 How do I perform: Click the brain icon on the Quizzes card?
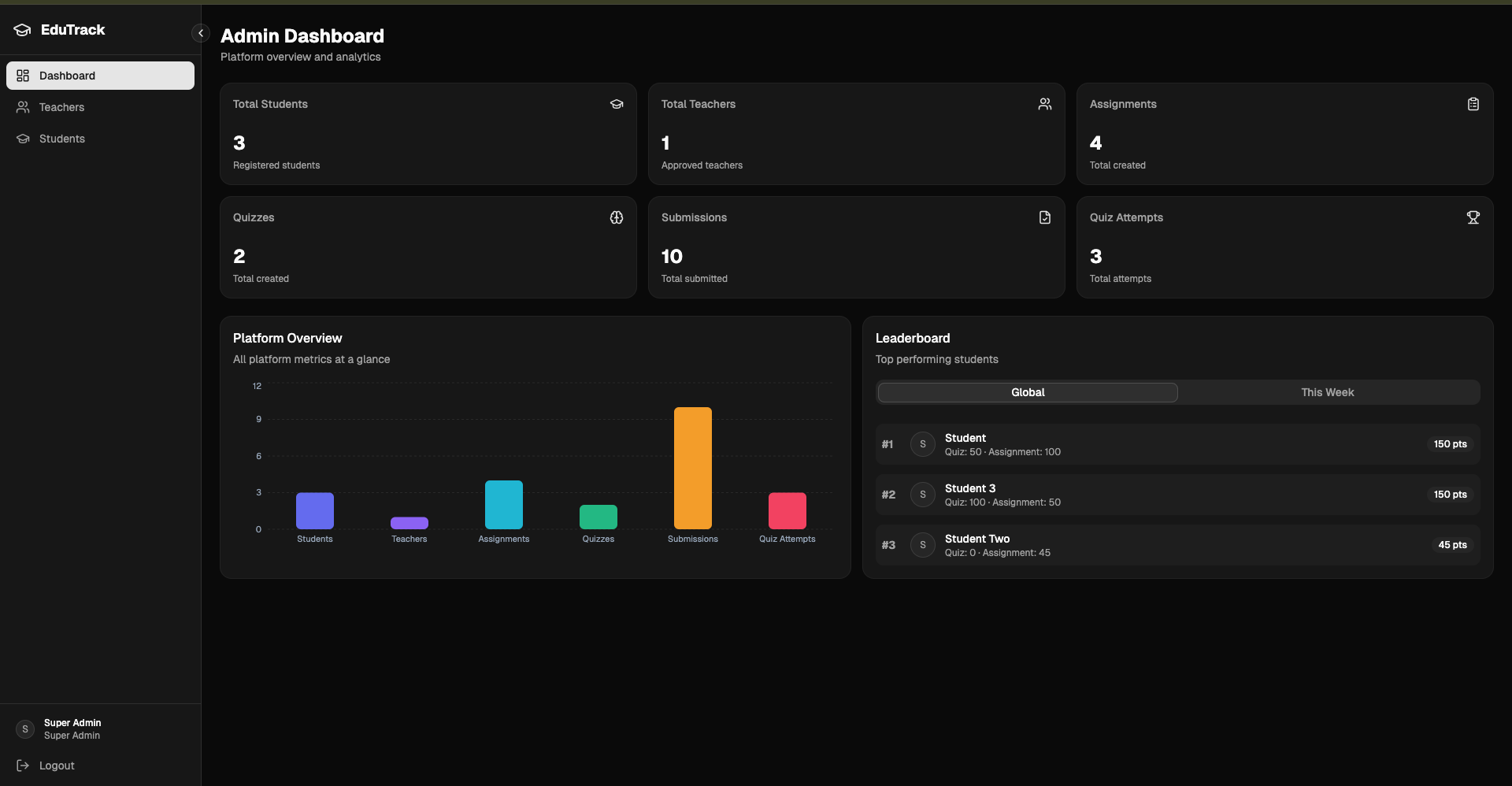pyautogui.click(x=617, y=217)
